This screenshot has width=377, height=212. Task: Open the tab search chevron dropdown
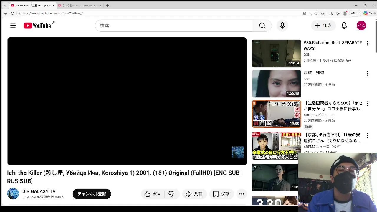click(x=5, y=5)
